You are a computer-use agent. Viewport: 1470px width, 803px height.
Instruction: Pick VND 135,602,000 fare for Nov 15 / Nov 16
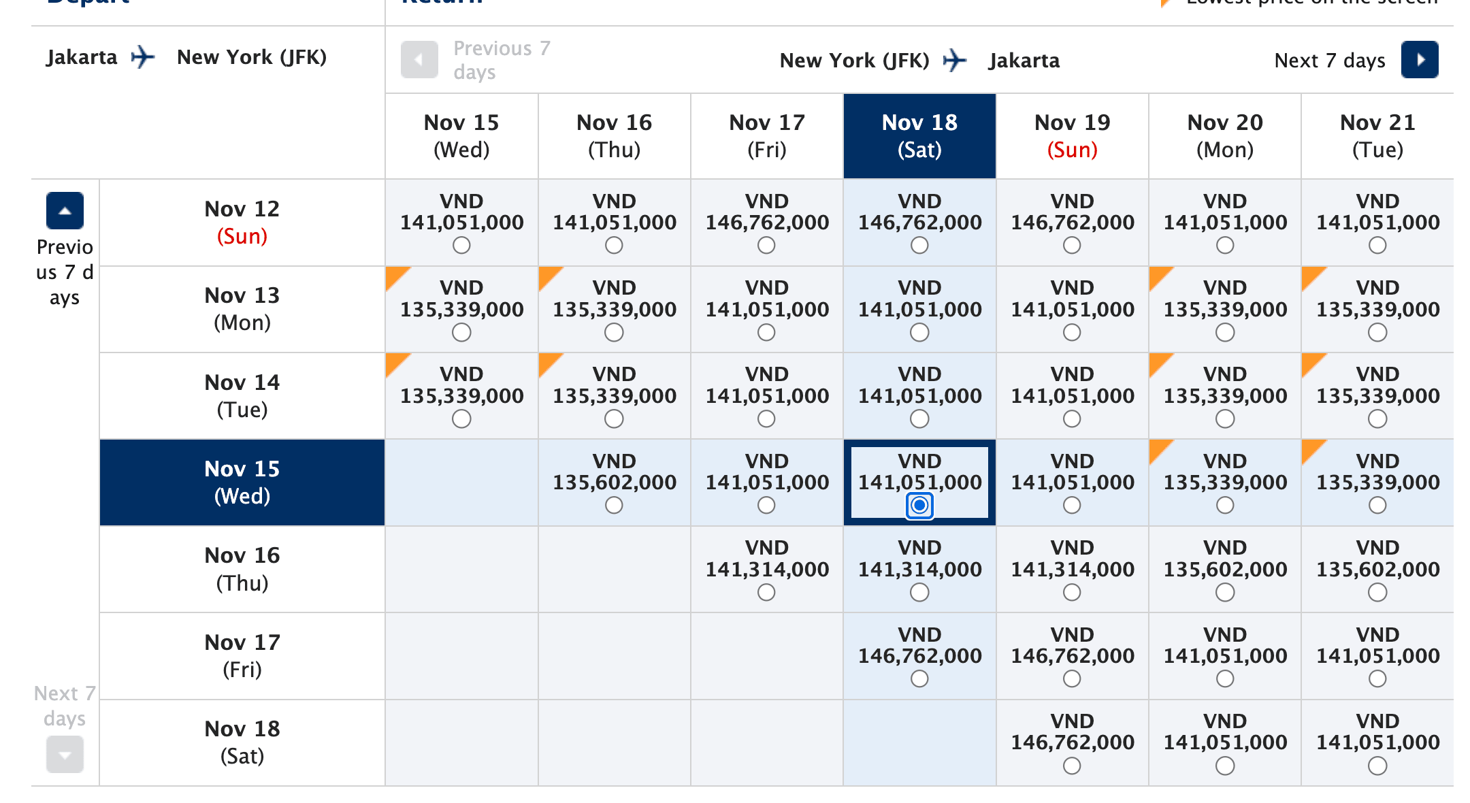[x=614, y=505]
